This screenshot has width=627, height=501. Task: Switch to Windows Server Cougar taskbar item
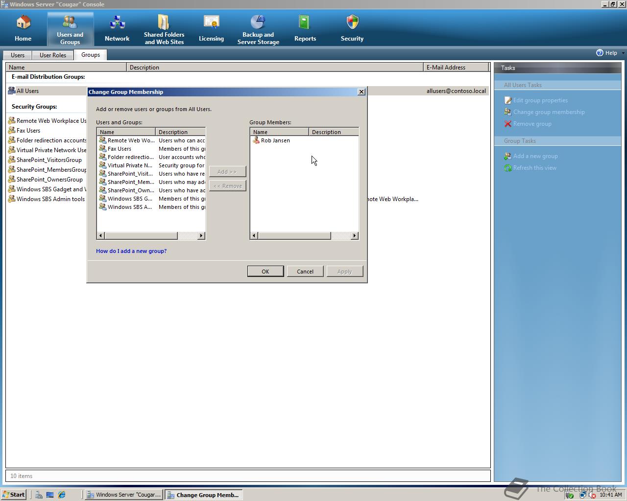[124, 495]
